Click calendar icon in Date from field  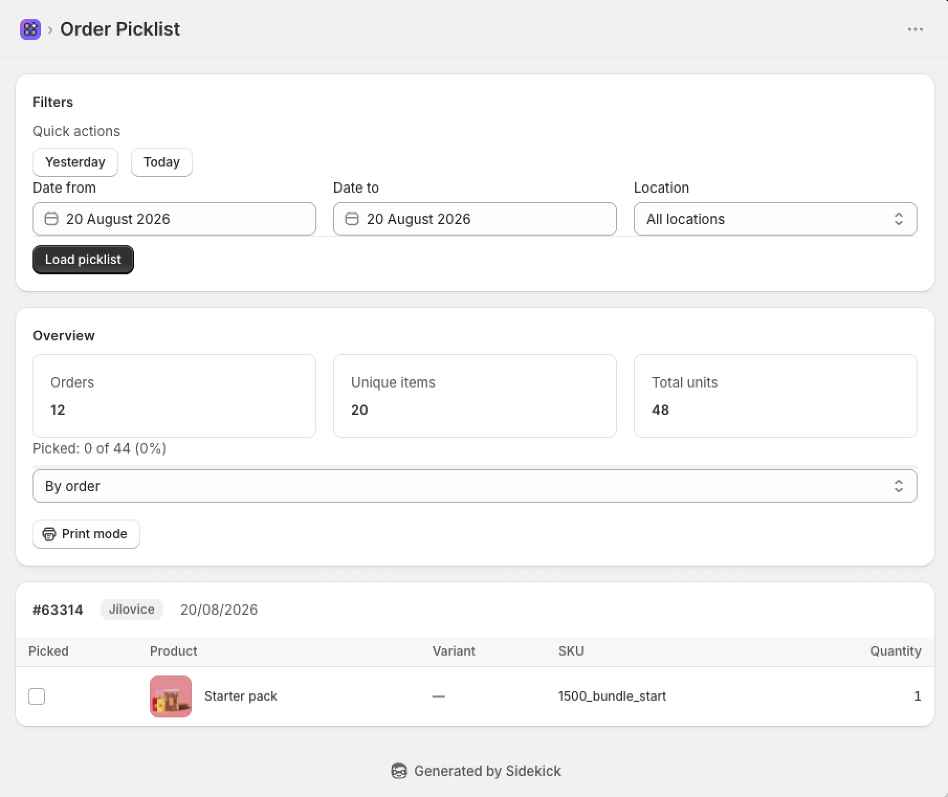point(51,219)
